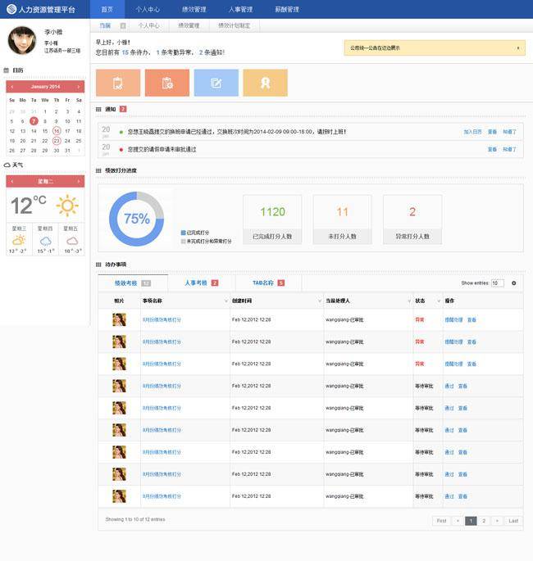Sort table by 事项名称 column
Image resolution: width=533 pixels, height=561 pixels.
pos(226,301)
